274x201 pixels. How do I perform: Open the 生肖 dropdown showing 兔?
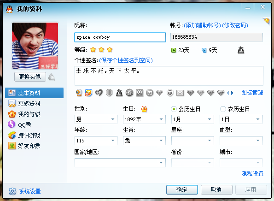pos(144,141)
